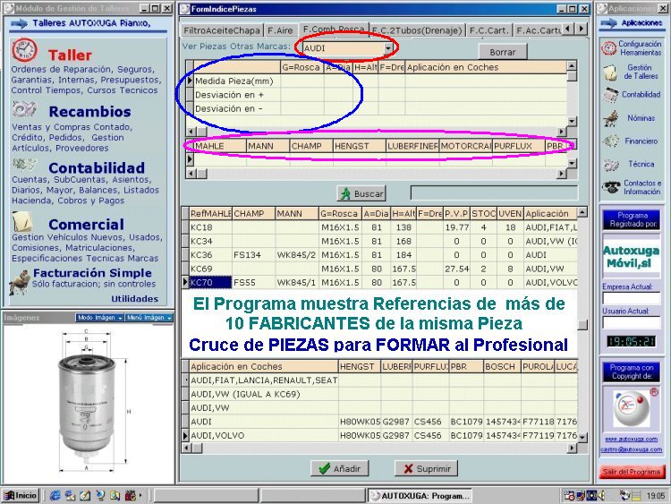The height and width of the screenshot is (504, 671).
Task: Open the Utilidades link
Action: point(135,299)
